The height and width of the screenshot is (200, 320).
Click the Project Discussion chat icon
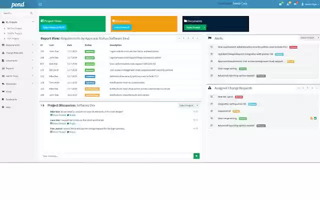click(x=42, y=105)
